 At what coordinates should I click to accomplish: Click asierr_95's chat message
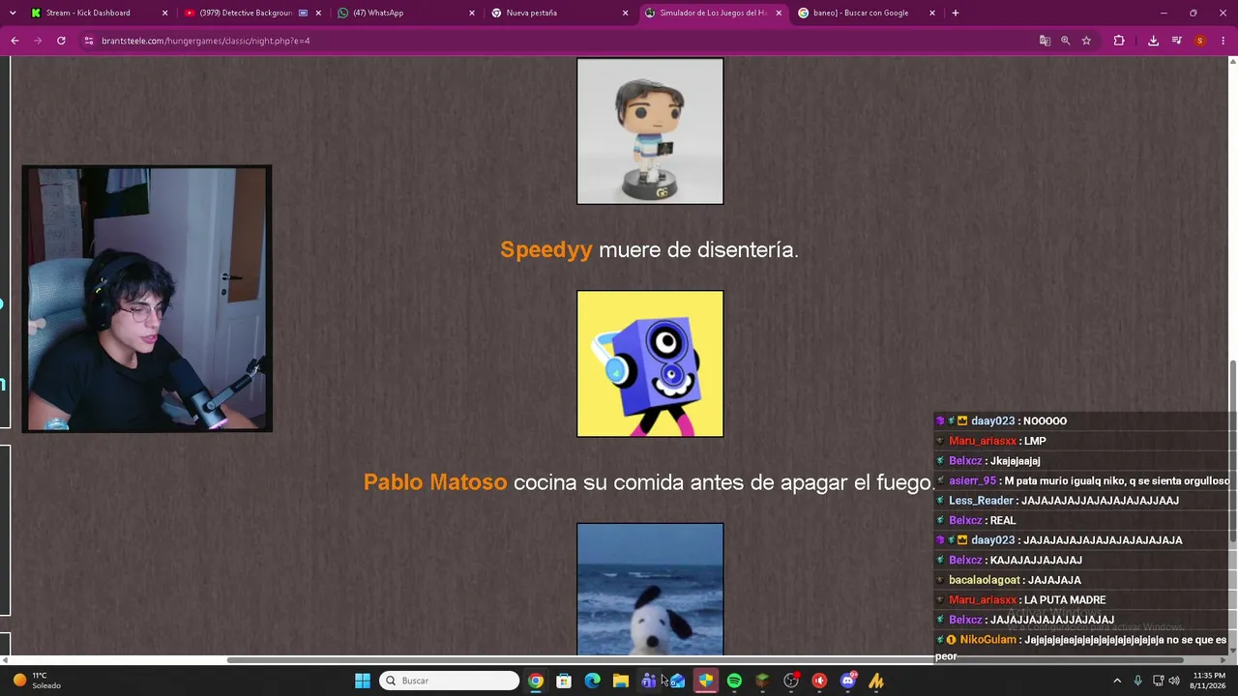(x=1082, y=480)
